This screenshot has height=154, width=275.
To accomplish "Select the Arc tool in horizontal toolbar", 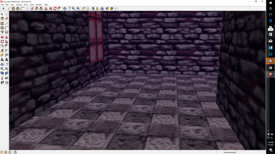I will 22,9.
